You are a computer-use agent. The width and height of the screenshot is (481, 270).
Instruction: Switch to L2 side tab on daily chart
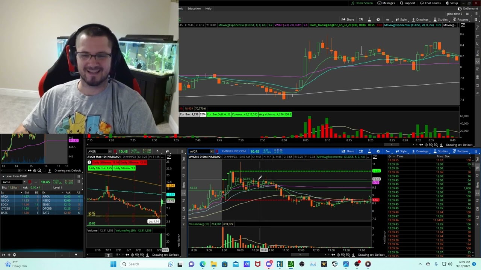pos(183,217)
